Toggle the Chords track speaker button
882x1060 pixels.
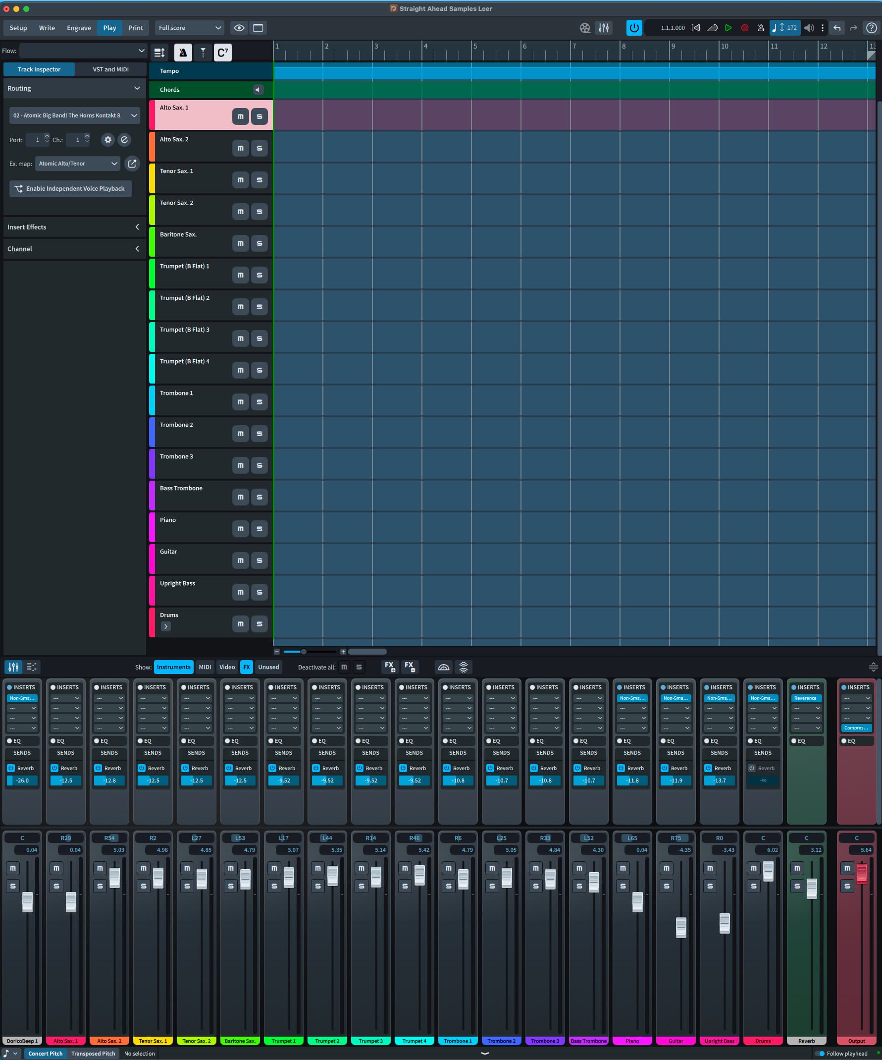(x=258, y=90)
